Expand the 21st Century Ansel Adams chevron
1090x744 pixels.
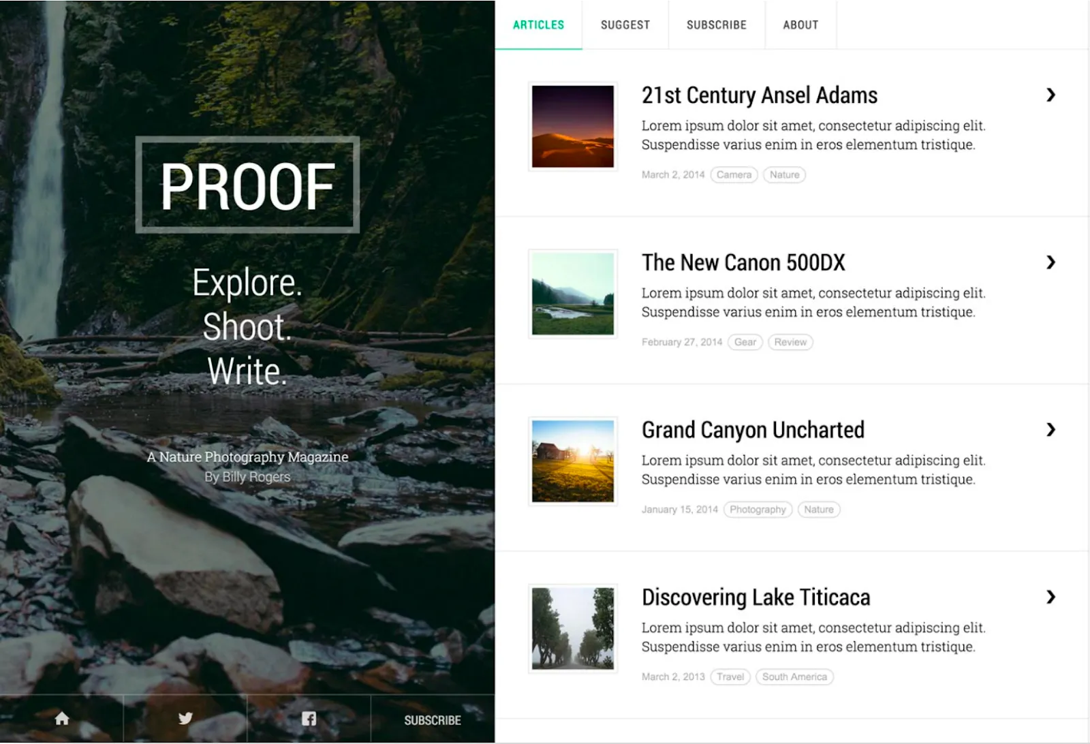1050,95
